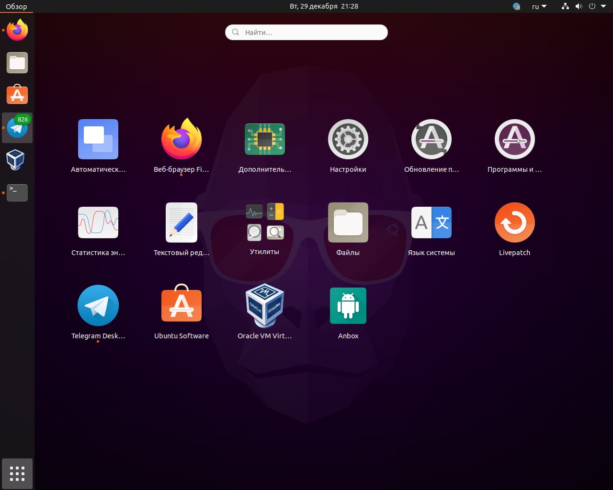This screenshot has width=613, height=490.
Task: Open Настройки settings app
Action: coord(348,146)
